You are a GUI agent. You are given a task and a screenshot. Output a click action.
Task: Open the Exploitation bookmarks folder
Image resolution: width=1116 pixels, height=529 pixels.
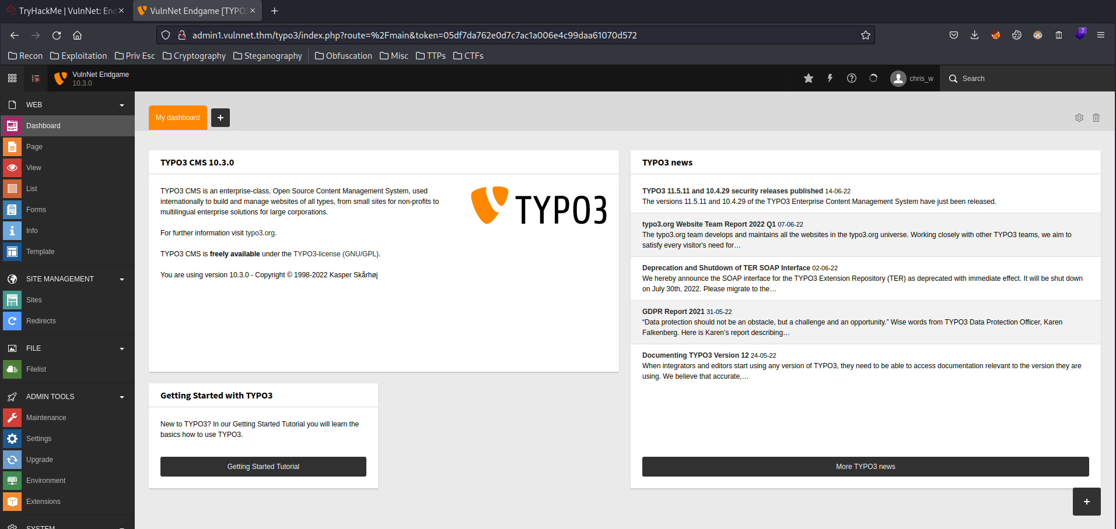tap(79, 56)
